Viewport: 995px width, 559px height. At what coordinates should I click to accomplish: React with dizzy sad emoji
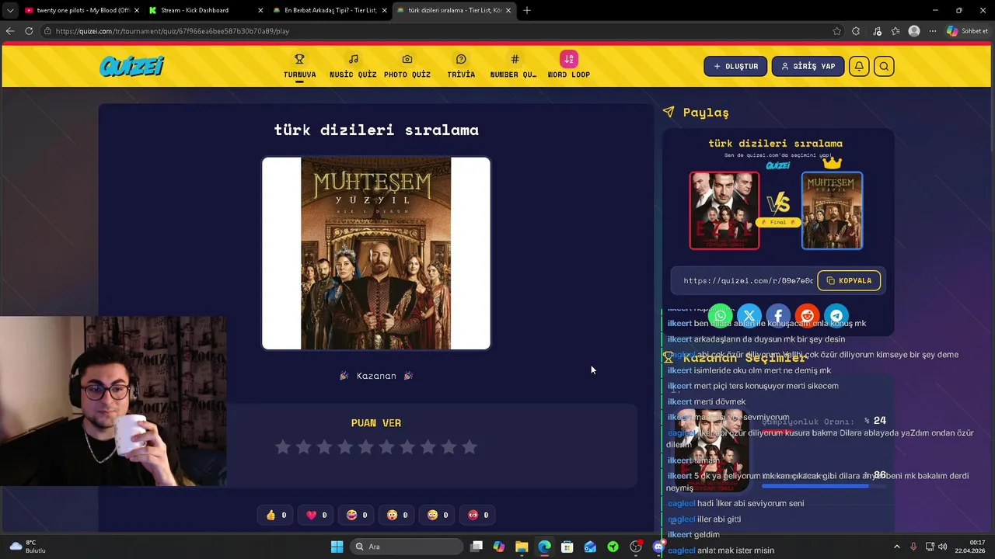[437, 515]
